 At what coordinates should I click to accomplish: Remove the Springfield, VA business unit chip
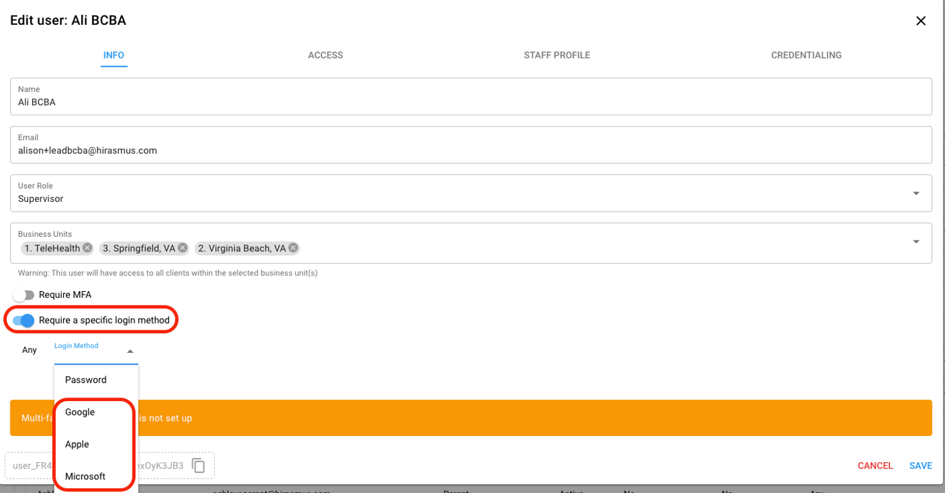click(181, 248)
